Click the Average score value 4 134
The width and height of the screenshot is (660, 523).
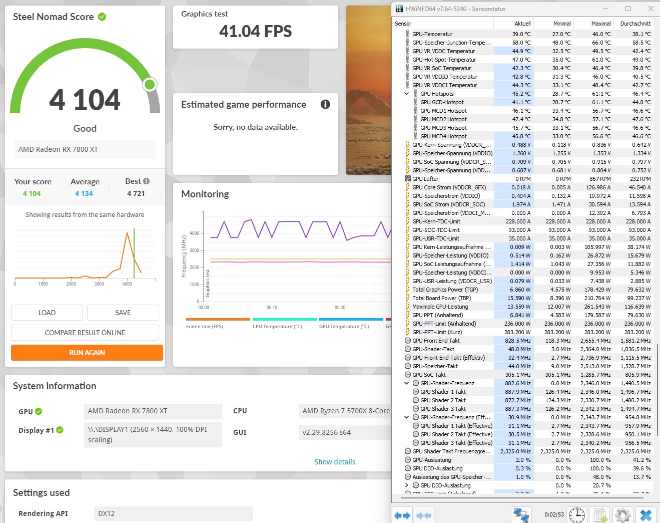point(84,193)
